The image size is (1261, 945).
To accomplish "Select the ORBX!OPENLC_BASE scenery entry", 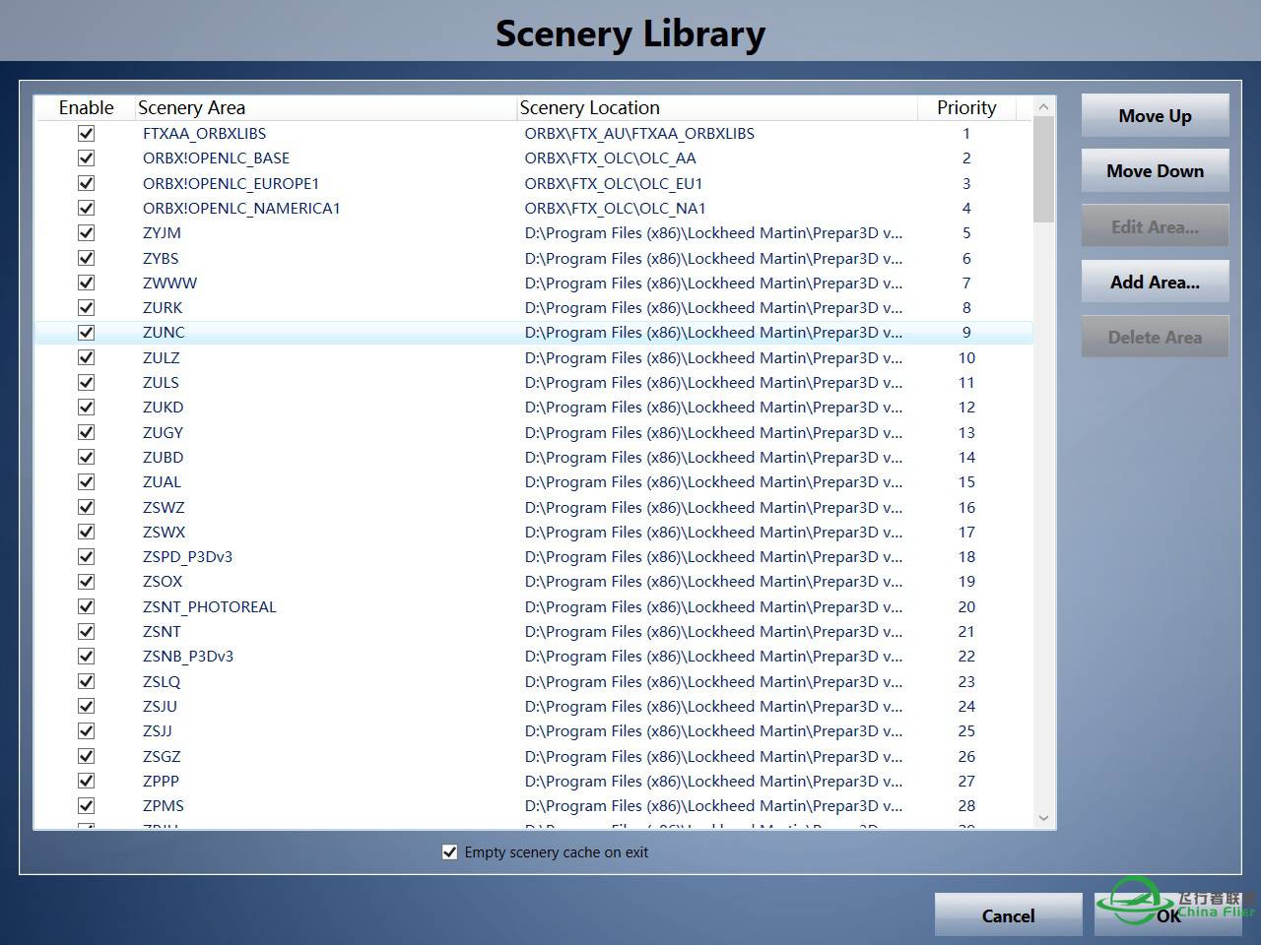I will 217,158.
